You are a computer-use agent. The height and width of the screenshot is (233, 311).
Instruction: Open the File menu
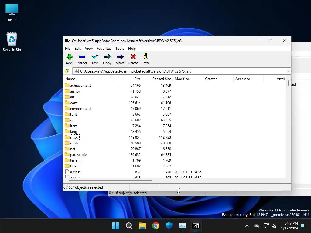pos(68,49)
